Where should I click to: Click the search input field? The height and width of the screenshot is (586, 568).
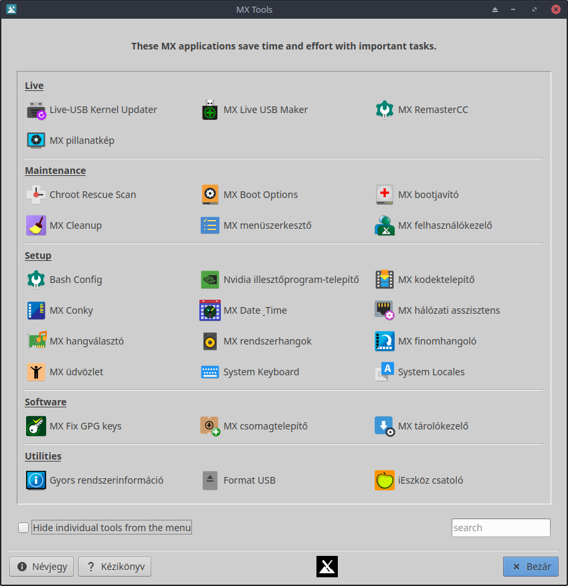tap(500, 528)
